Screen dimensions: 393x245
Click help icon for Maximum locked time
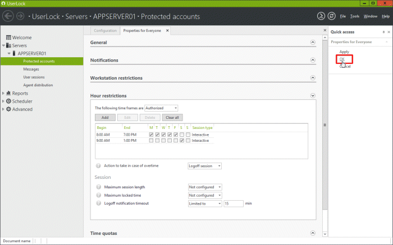[x=98, y=195]
